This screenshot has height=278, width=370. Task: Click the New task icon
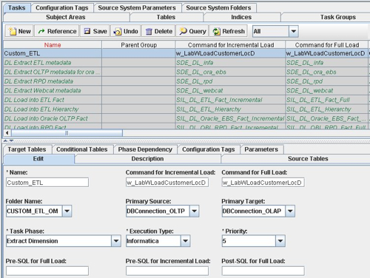pyautogui.click(x=12, y=31)
